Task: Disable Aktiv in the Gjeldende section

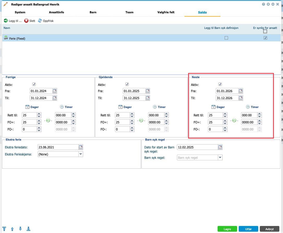Action: point(127,84)
